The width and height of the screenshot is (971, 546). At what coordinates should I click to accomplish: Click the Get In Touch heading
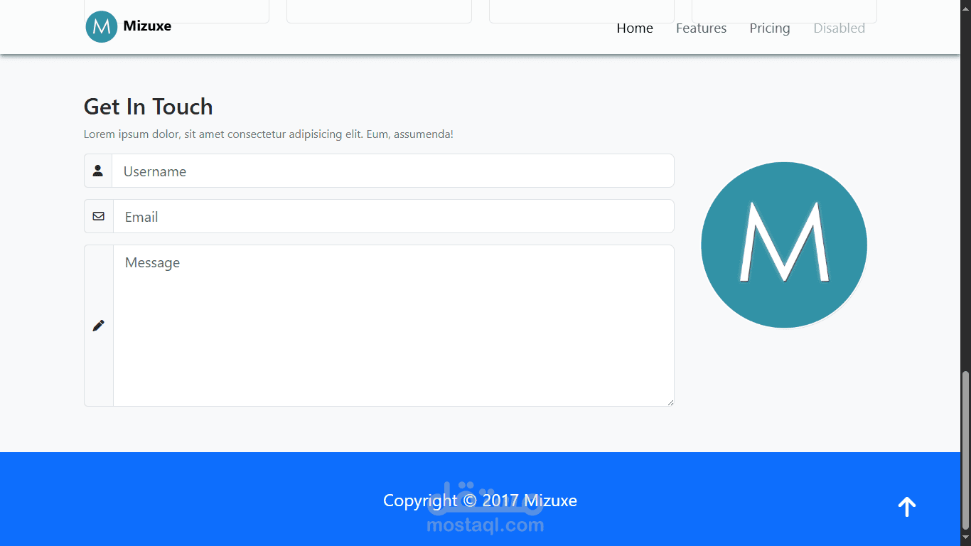[x=148, y=107]
